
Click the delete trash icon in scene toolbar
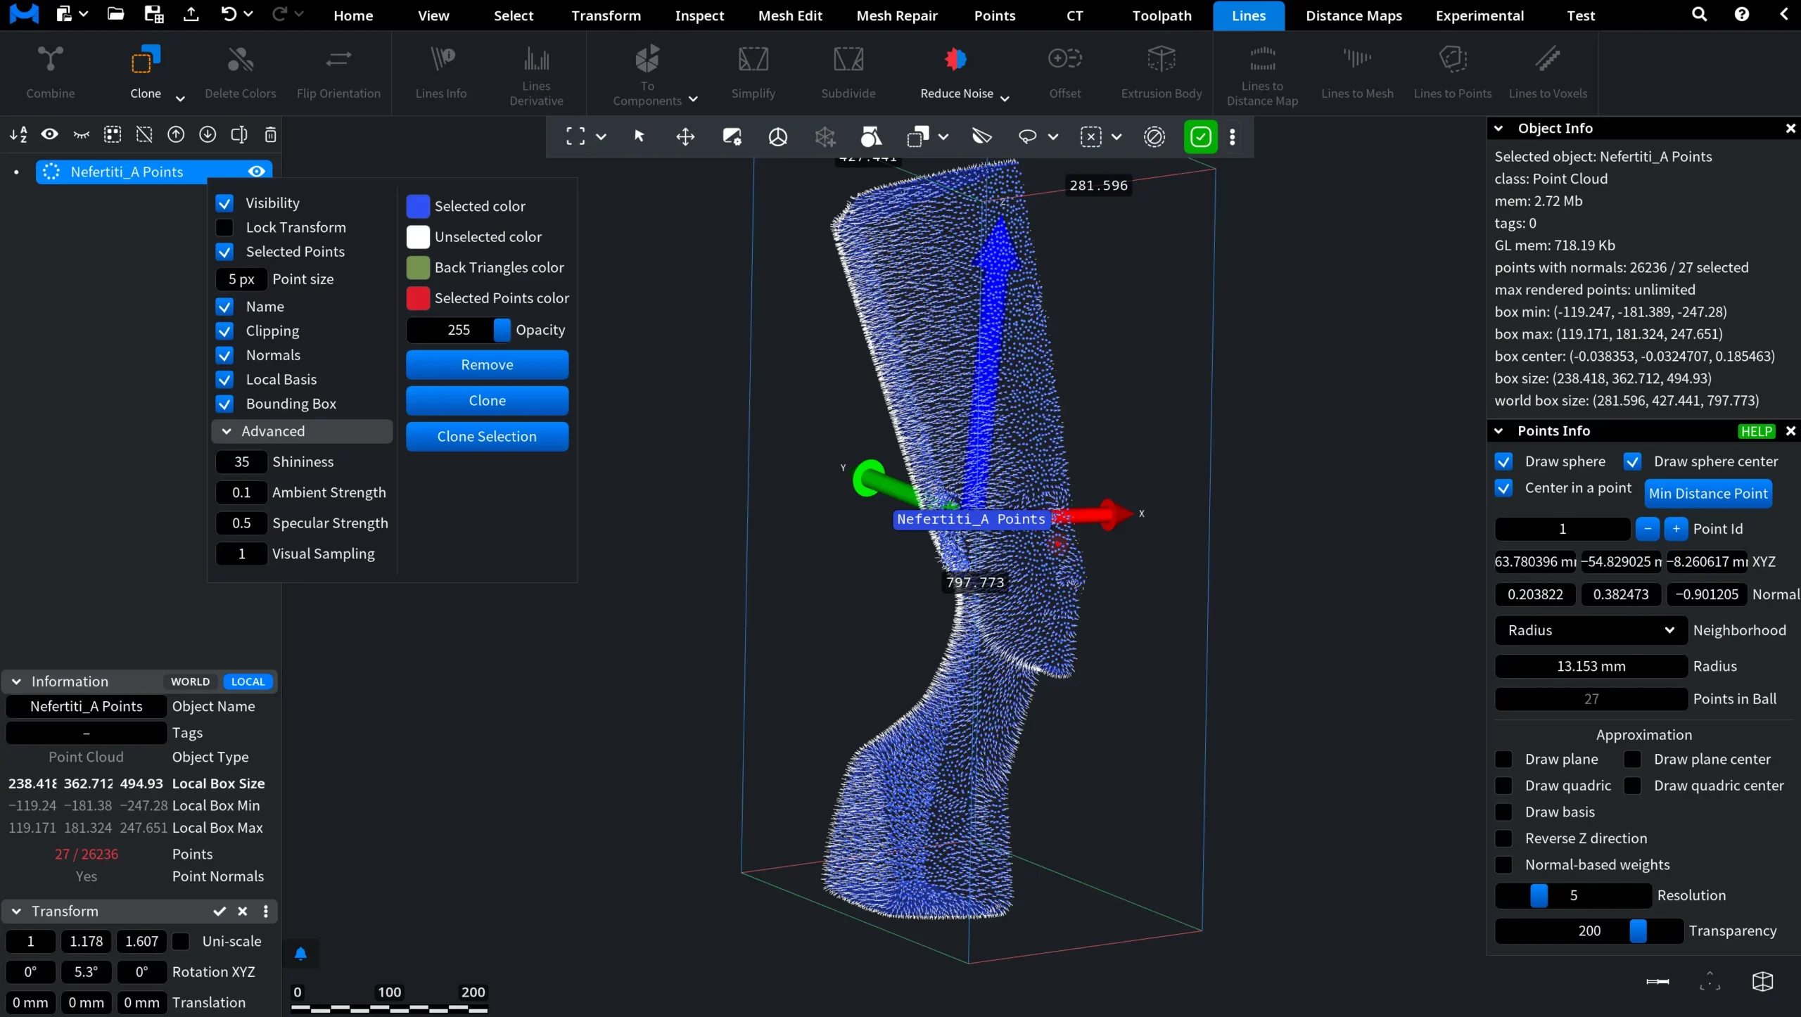tap(270, 134)
